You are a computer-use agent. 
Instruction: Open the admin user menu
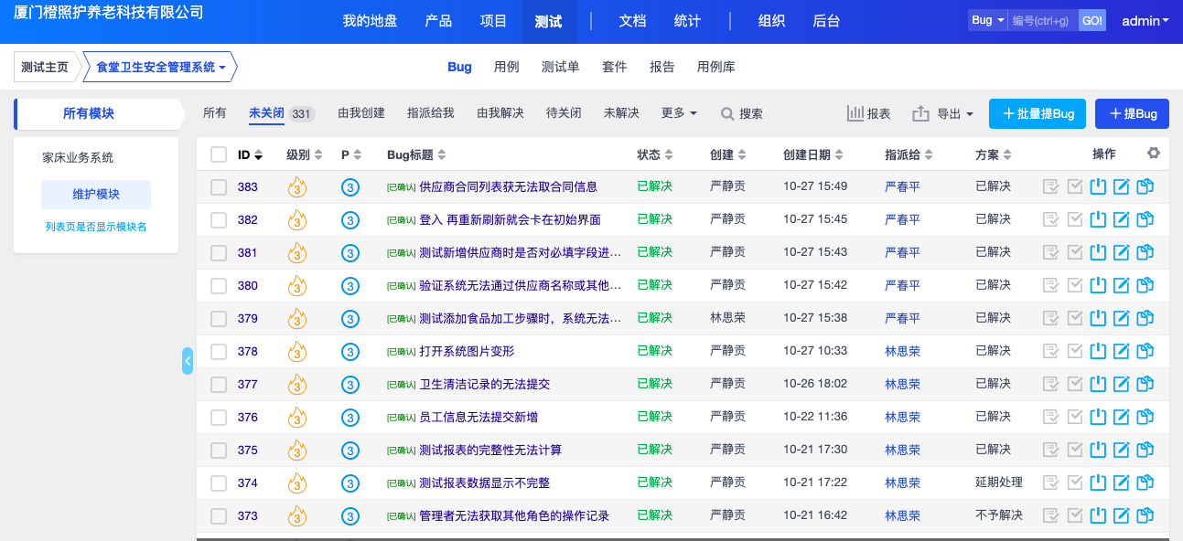(x=1145, y=21)
